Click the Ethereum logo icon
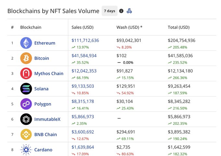Screen dimensions: 221x156 pyautogui.click(x=26, y=43)
